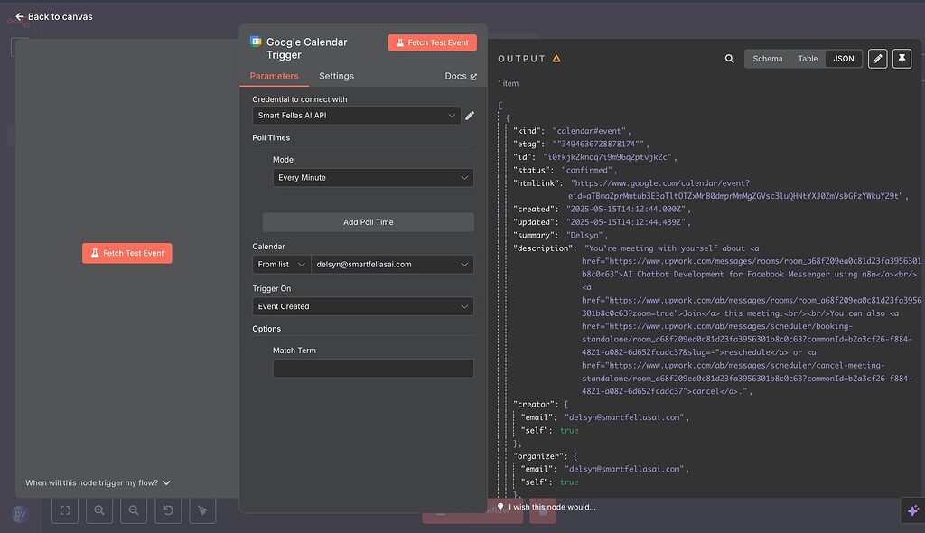Edit the Smart Fellas AI API credential
The image size is (925, 533).
coord(470,116)
